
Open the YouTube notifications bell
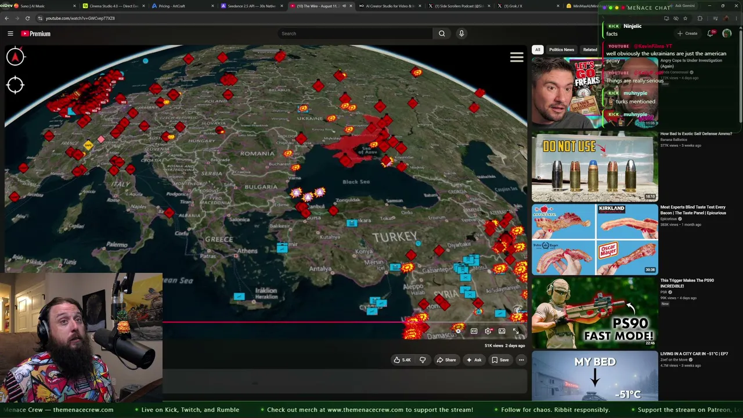pos(711,34)
